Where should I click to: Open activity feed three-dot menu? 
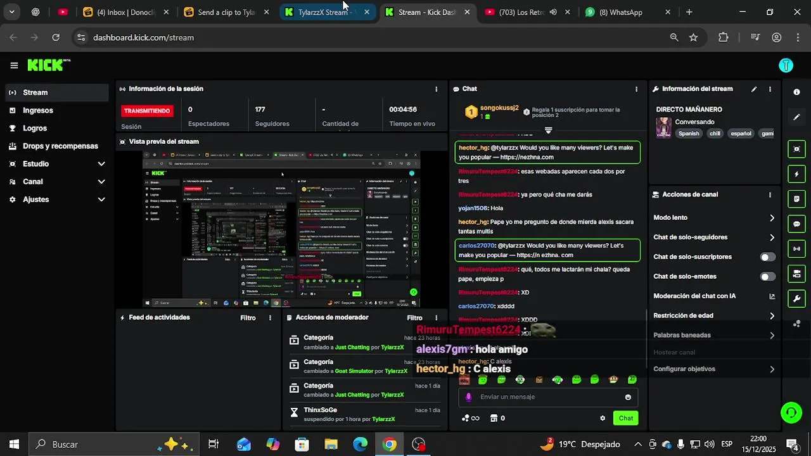click(270, 318)
